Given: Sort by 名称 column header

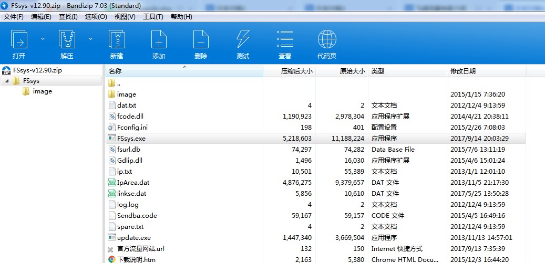Looking at the screenshot, I should point(115,71).
